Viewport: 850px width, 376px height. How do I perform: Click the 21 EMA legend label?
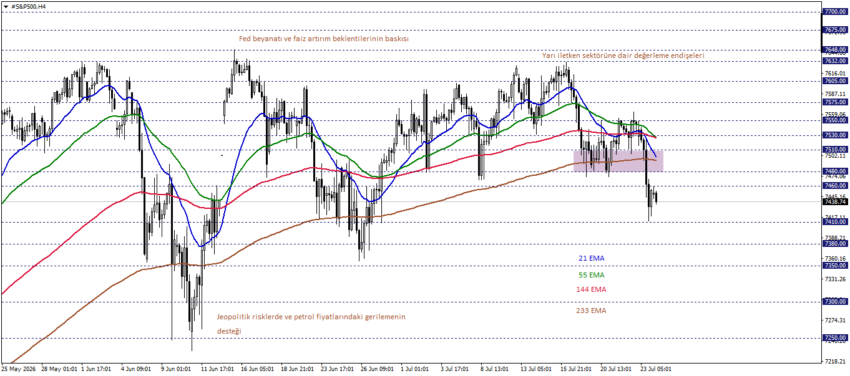pos(591,258)
